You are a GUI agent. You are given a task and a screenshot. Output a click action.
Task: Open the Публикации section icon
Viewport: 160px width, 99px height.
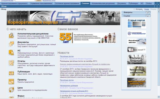click(11, 73)
